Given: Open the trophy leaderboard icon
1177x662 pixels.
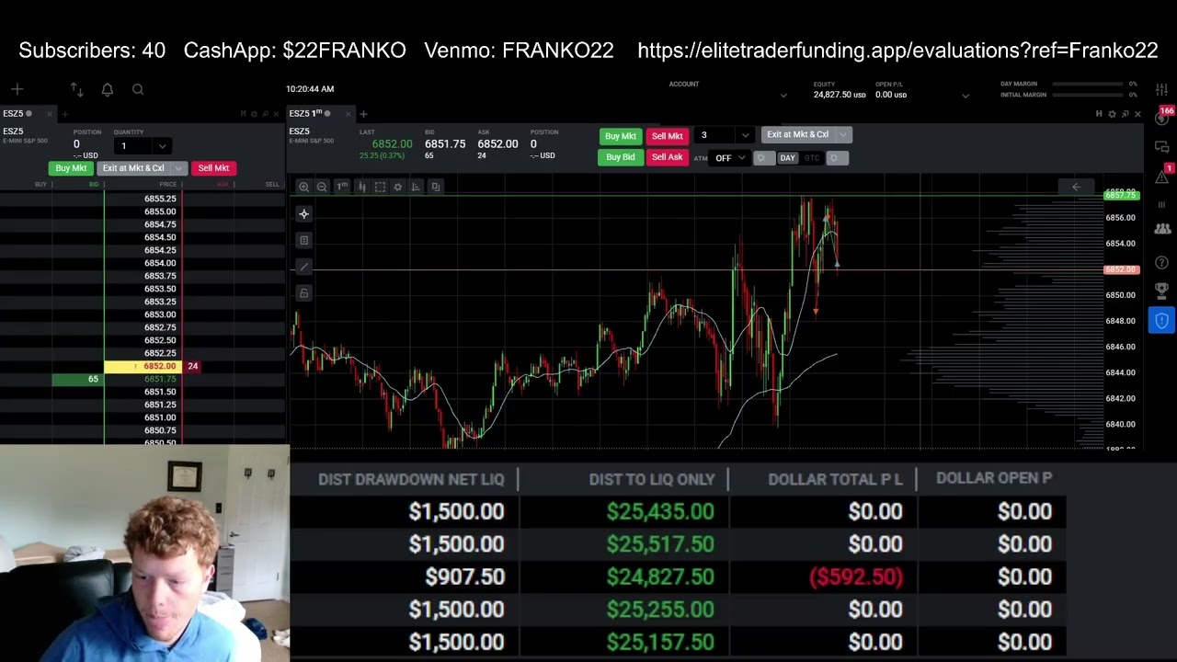Looking at the screenshot, I should (x=1162, y=291).
